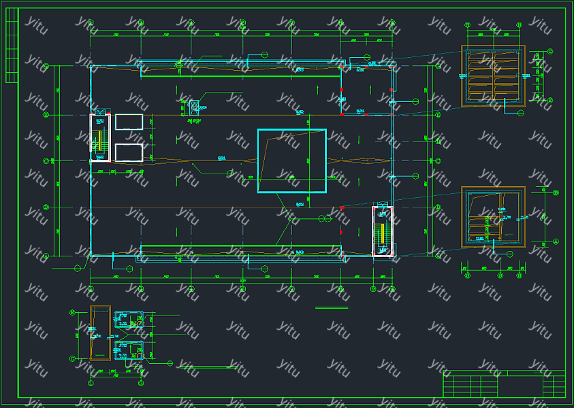The width and height of the screenshot is (574, 408).
Task: Click the upper white rectangle beside the left staircase
Action: 129,122
